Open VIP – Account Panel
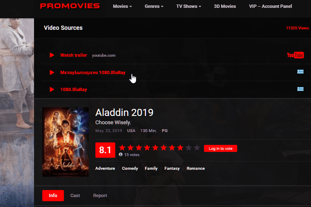This screenshot has width=311, height=207. click(x=270, y=6)
